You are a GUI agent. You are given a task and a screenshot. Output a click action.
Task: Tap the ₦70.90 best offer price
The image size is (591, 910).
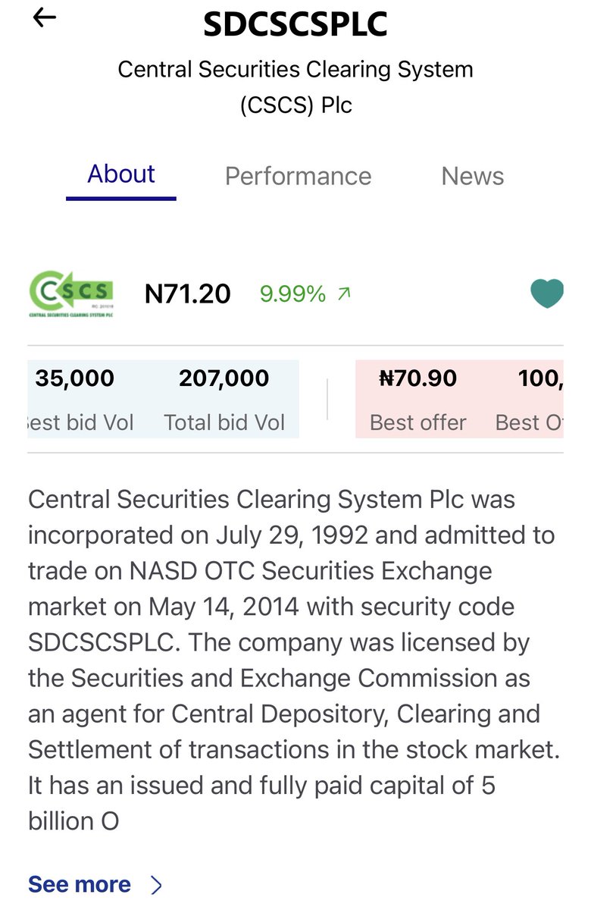(x=417, y=378)
